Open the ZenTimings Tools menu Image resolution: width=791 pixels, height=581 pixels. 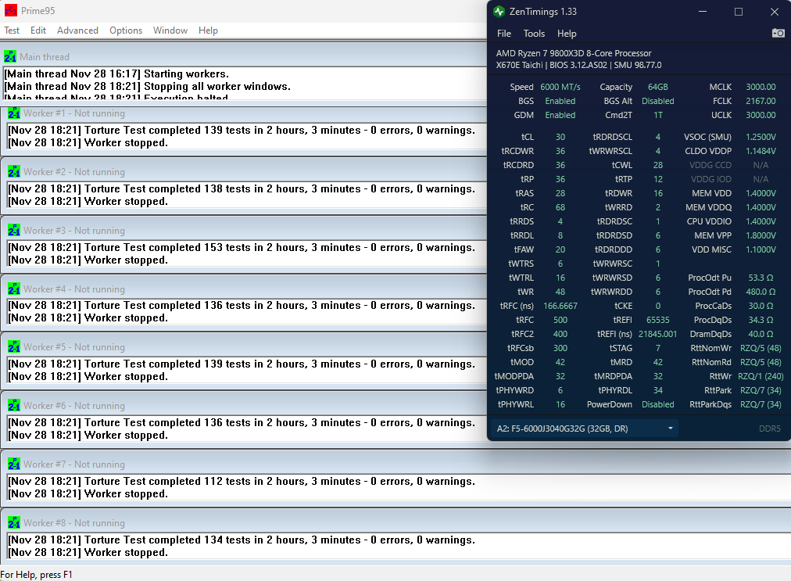point(534,34)
